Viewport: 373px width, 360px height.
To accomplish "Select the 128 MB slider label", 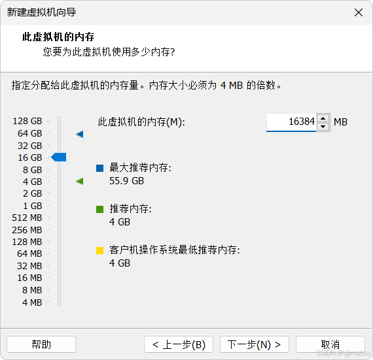I will 27,242.
